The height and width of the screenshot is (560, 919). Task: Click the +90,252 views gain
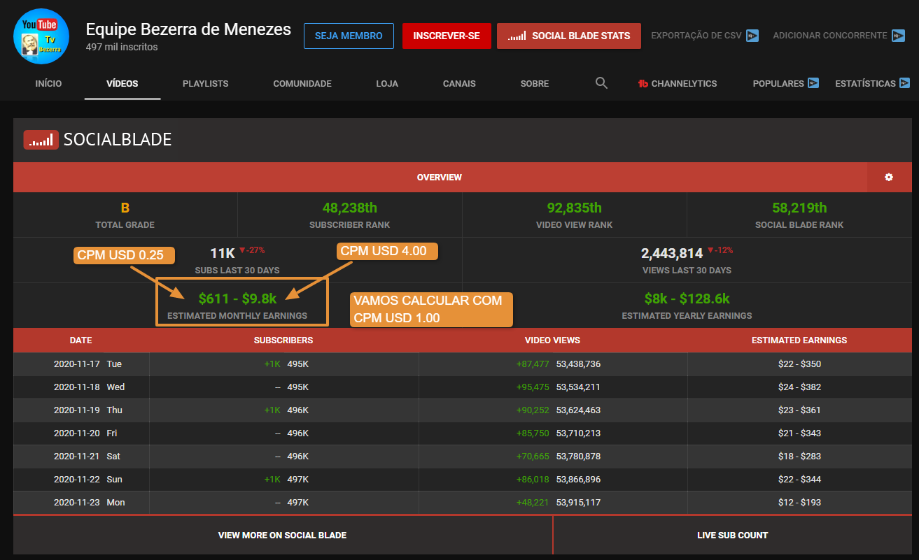[533, 410]
